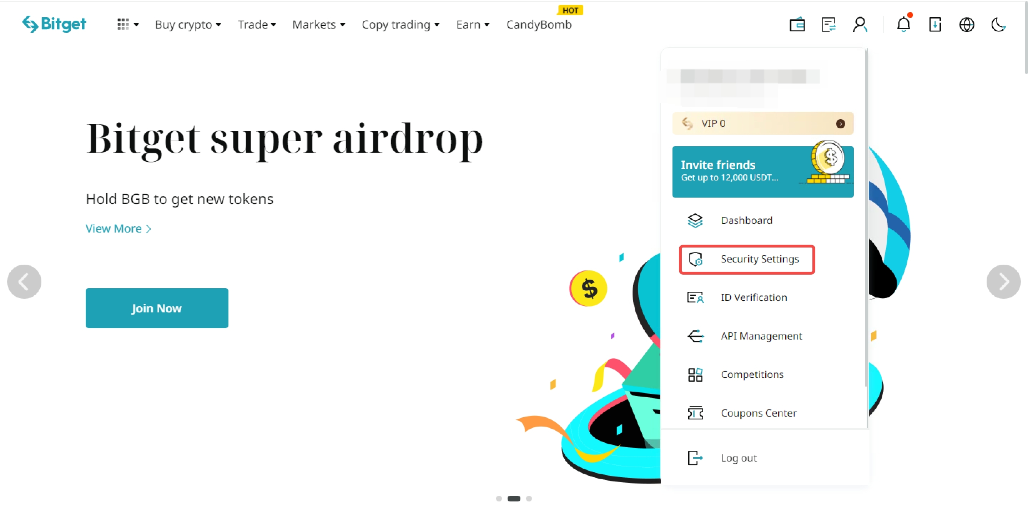1028x520 pixels.
Task: Select the third carousel pagination dot
Action: (x=529, y=498)
